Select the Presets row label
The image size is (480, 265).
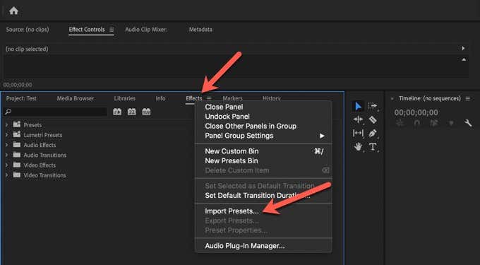pos(32,125)
